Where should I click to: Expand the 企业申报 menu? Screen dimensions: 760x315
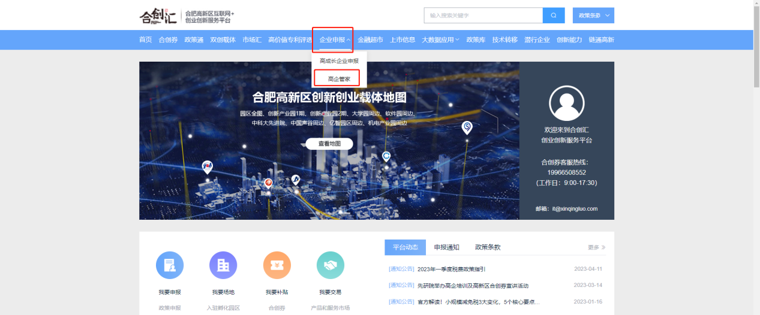pyautogui.click(x=335, y=40)
